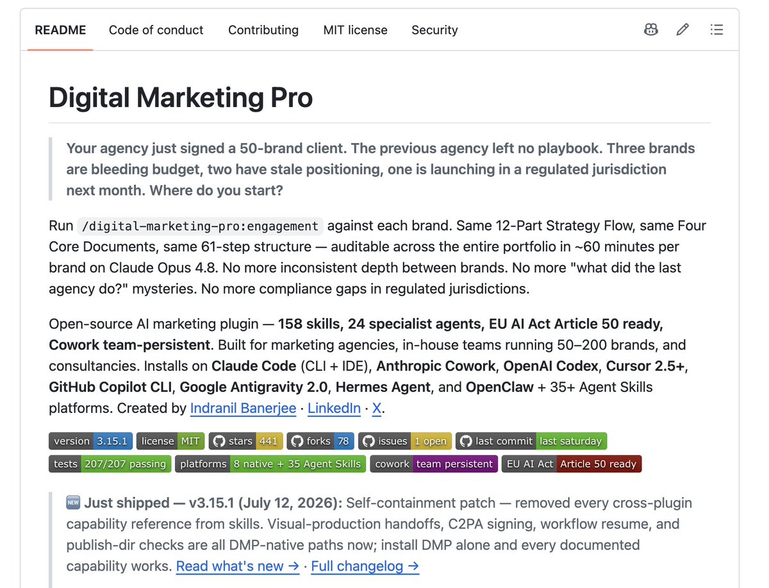The image size is (769, 588).
Task: Click the license MIT badge
Action: (x=170, y=441)
